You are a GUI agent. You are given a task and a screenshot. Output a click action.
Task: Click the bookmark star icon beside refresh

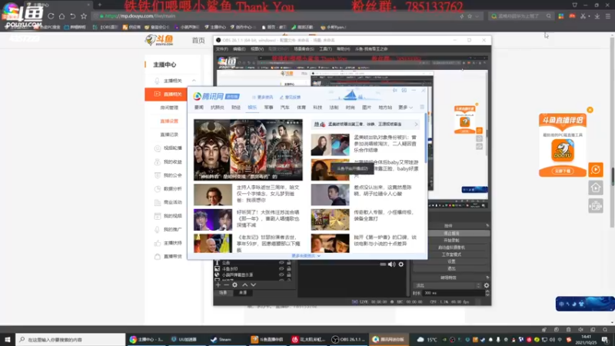coord(84,16)
